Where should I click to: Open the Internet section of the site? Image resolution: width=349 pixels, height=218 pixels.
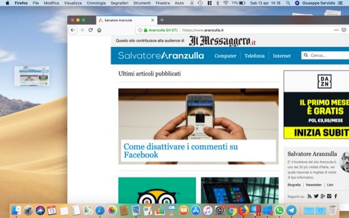point(282,56)
